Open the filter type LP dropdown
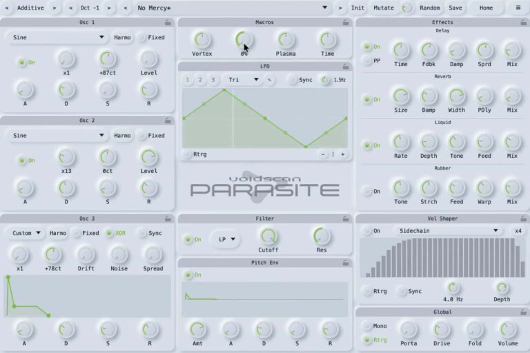The width and height of the screenshot is (530, 353). coord(226,239)
